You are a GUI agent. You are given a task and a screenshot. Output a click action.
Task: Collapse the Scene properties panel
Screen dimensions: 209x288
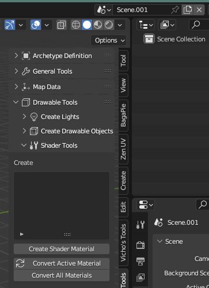click(x=159, y=241)
